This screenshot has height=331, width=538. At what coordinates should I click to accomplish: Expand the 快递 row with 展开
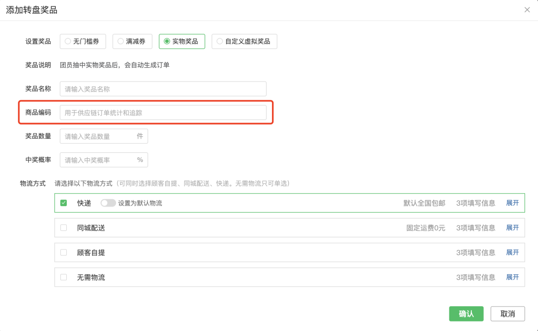pyautogui.click(x=513, y=203)
